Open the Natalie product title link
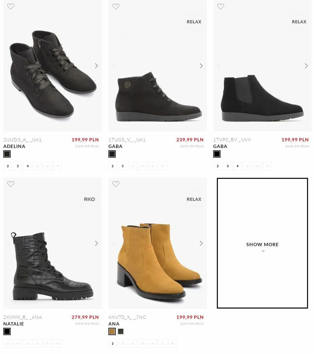The image size is (315, 355). point(14,324)
